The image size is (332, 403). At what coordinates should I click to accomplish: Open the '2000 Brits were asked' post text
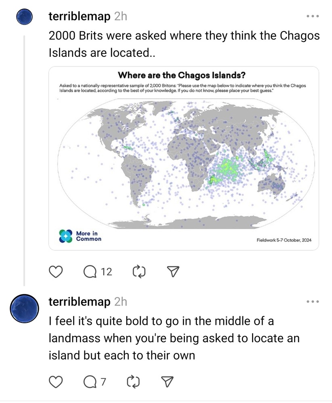(184, 44)
